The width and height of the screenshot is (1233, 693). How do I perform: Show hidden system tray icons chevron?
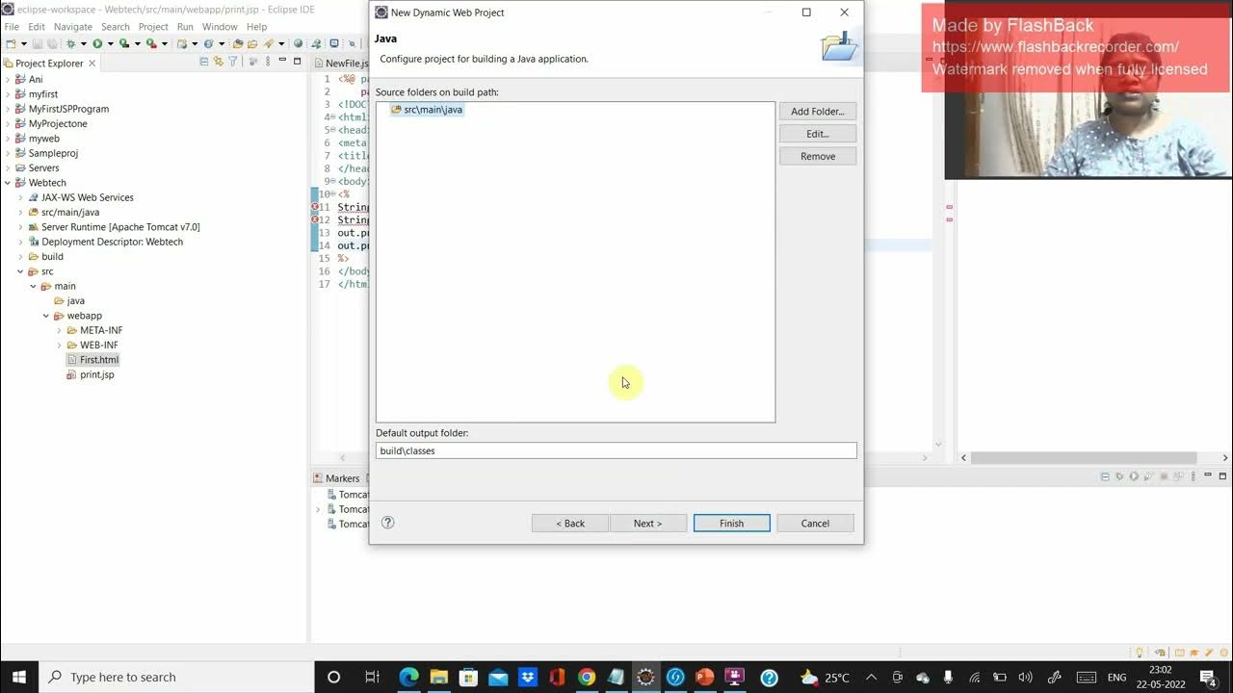click(872, 678)
